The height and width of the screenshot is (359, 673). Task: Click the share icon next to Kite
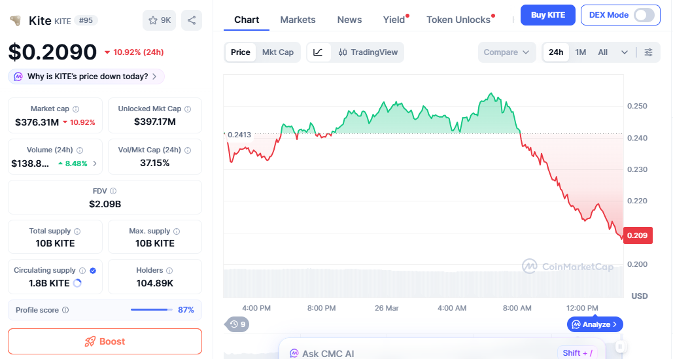click(x=192, y=20)
